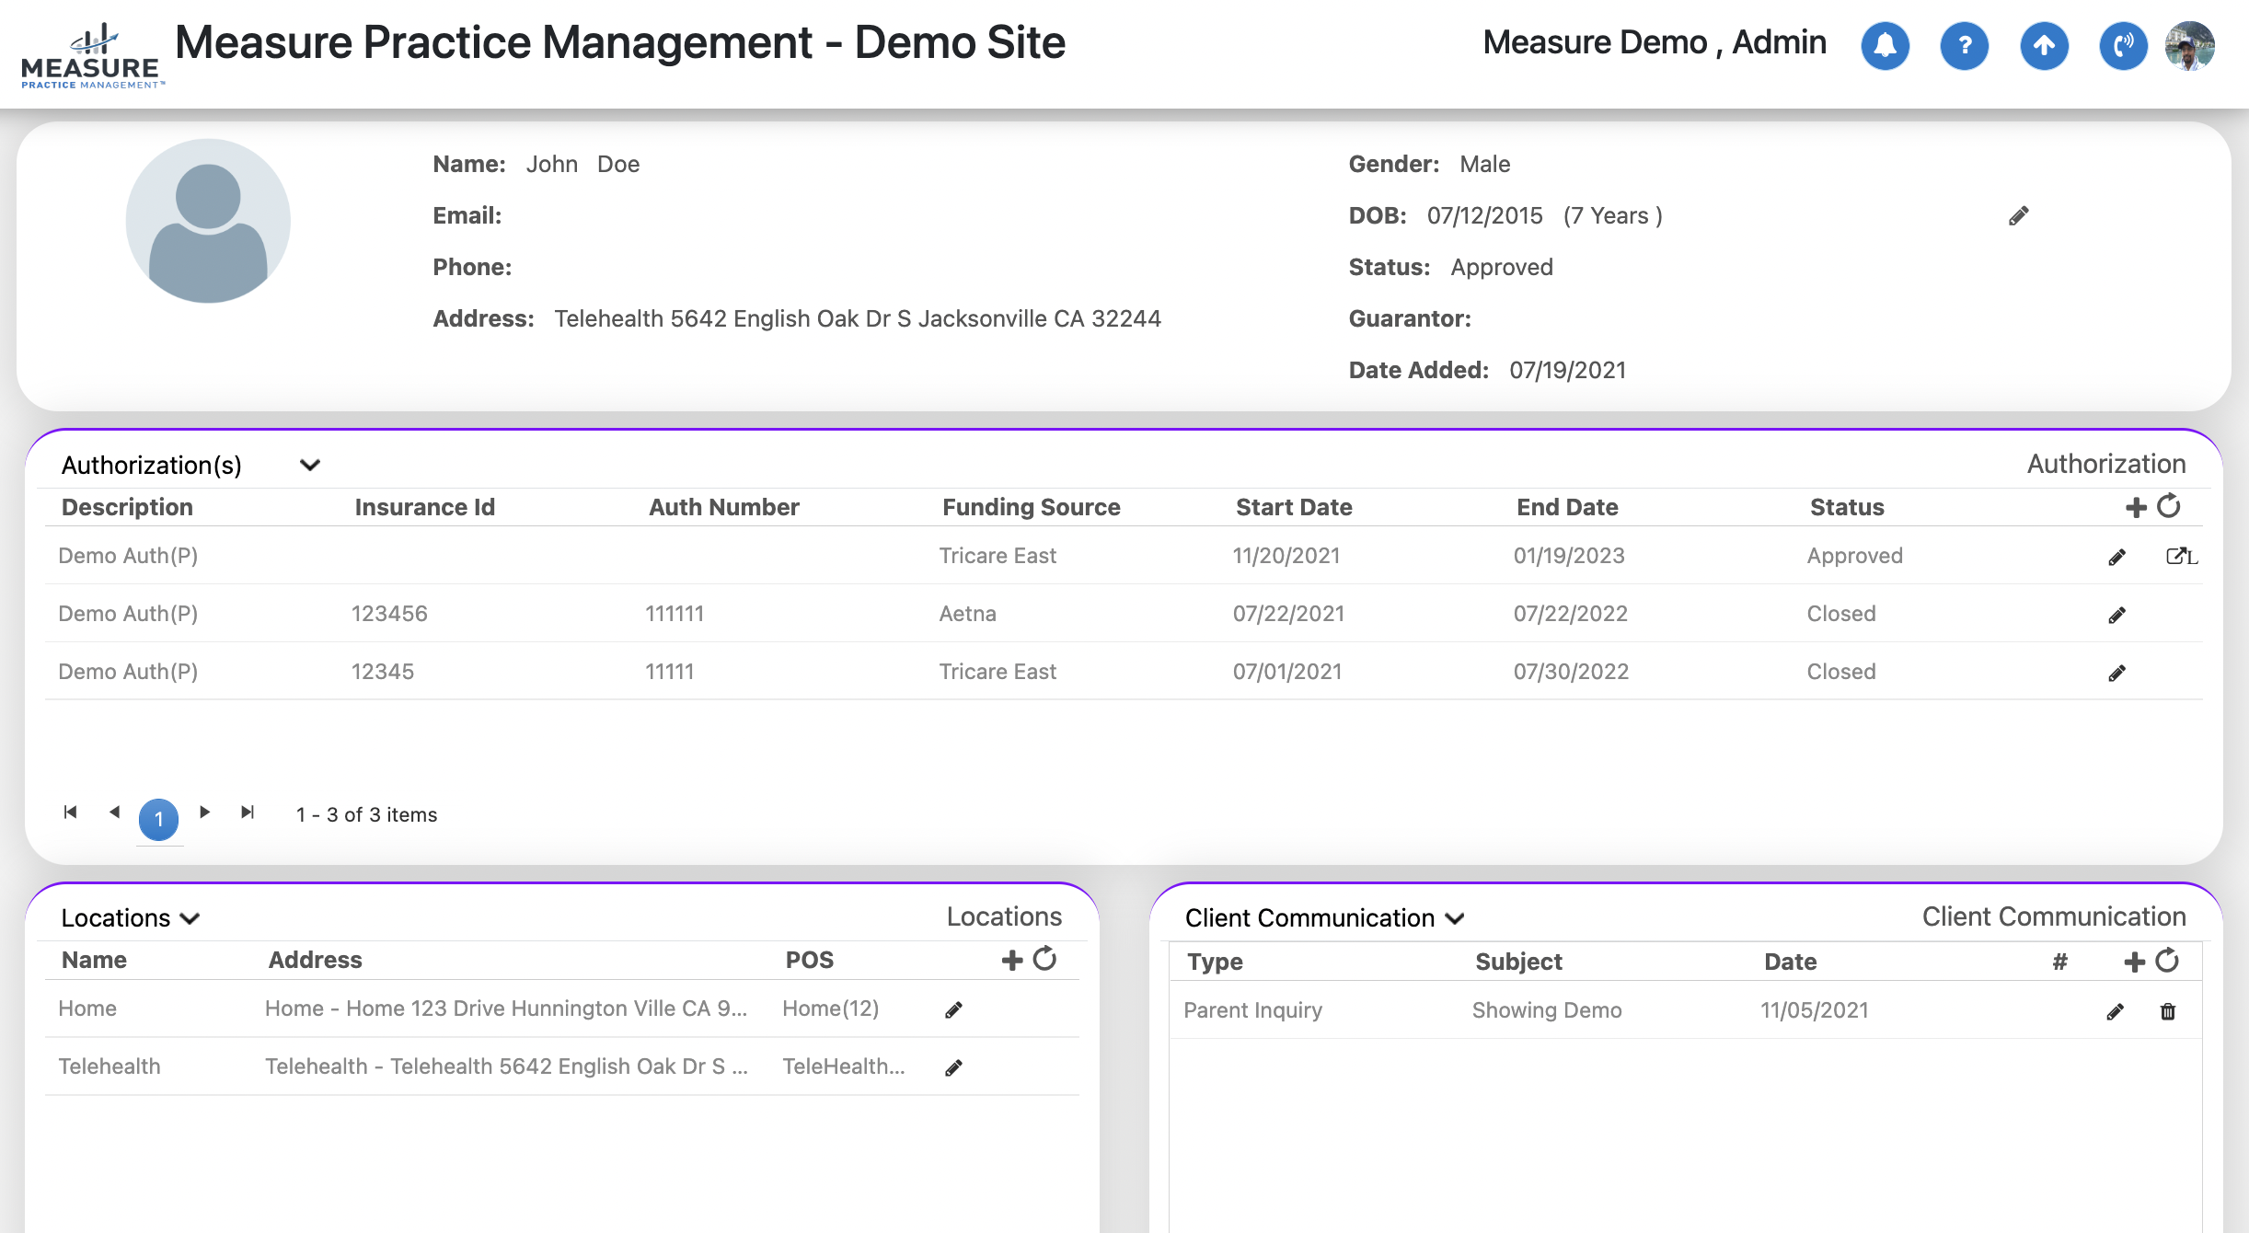Click the upload arrow icon in header
The height and width of the screenshot is (1233, 2249).
tap(2044, 45)
